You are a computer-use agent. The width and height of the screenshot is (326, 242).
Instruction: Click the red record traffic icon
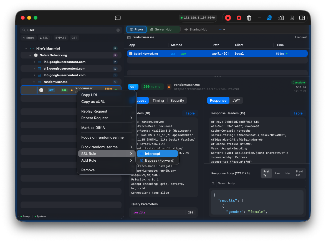pyautogui.click(x=239, y=18)
